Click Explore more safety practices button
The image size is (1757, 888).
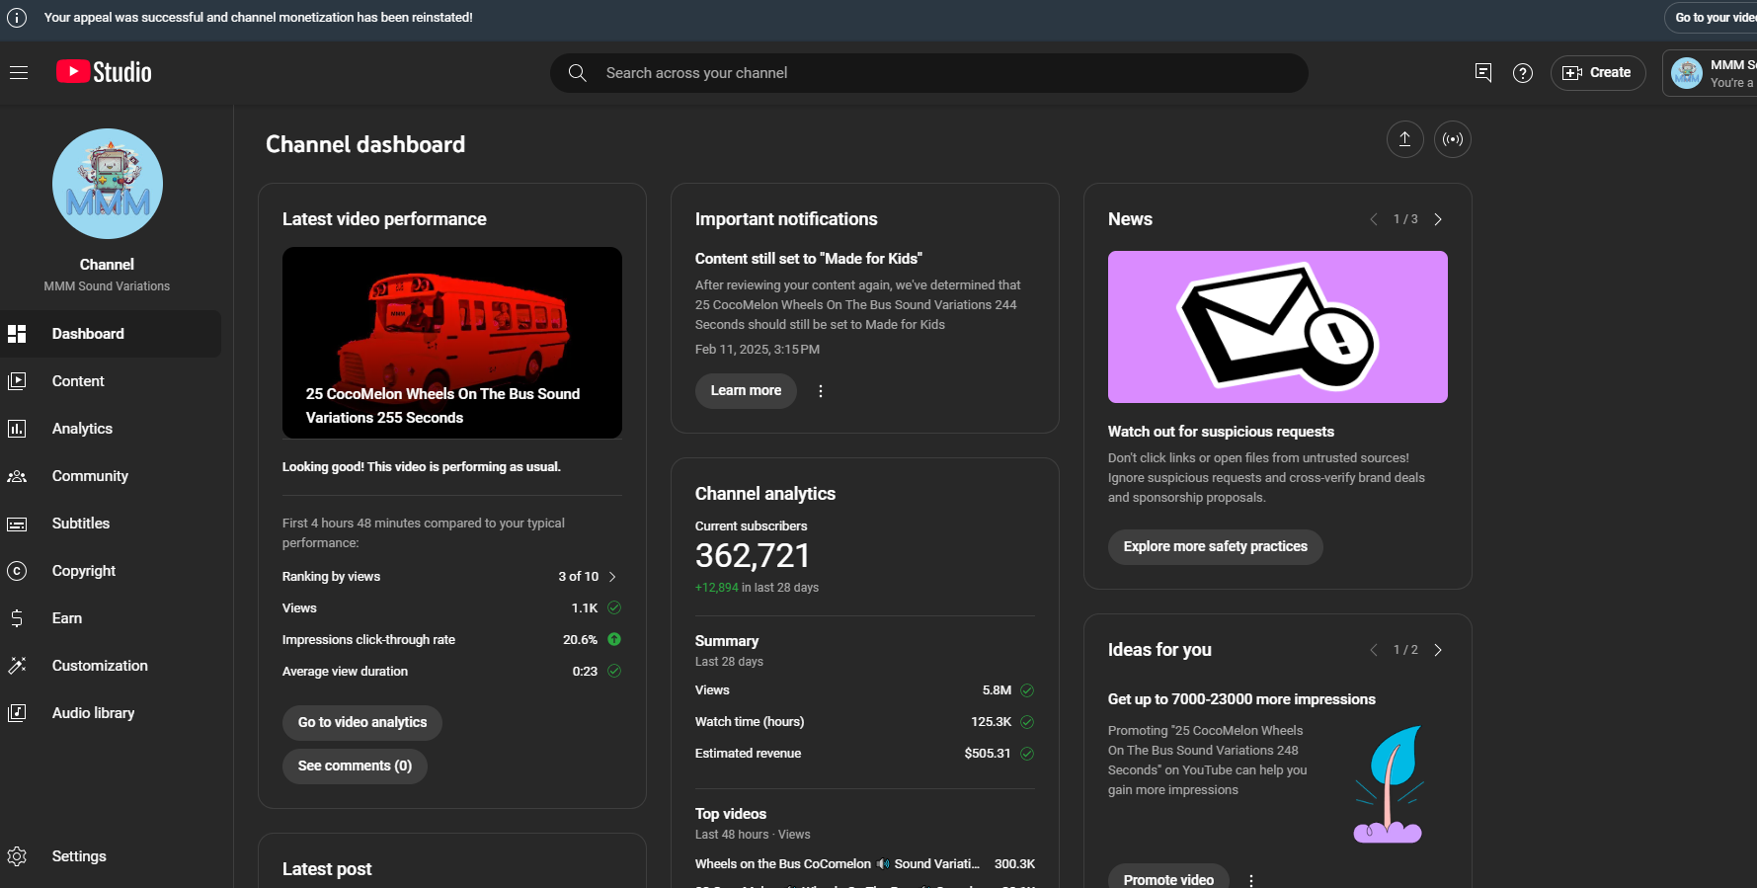[1216, 547]
